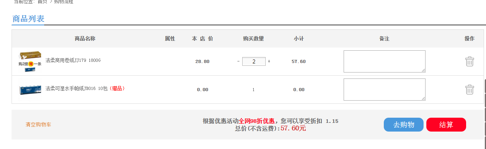Click the 小计 column header
486x149 pixels.
299,39
